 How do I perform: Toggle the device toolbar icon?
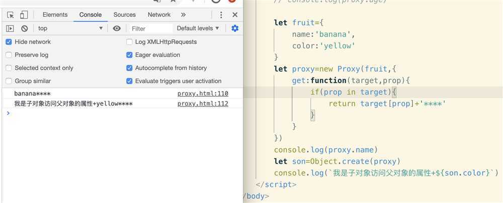coord(24,15)
